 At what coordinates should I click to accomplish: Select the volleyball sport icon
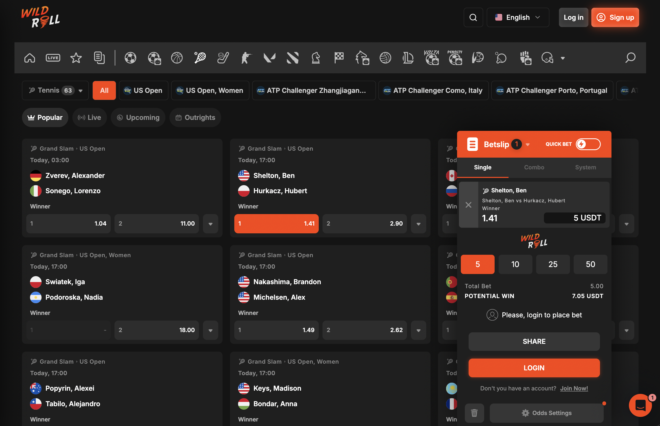click(385, 58)
